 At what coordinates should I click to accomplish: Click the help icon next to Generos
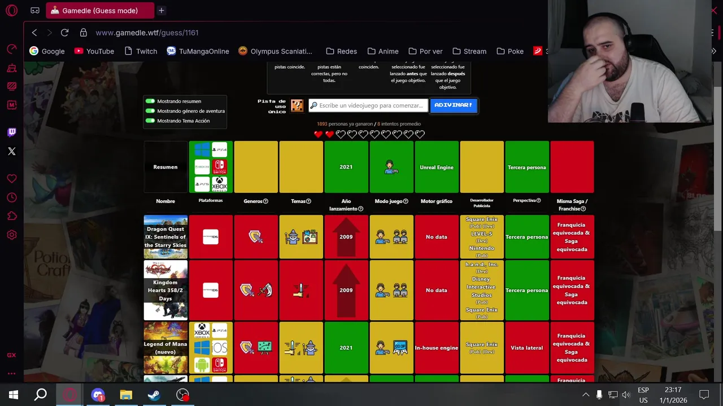tap(265, 201)
